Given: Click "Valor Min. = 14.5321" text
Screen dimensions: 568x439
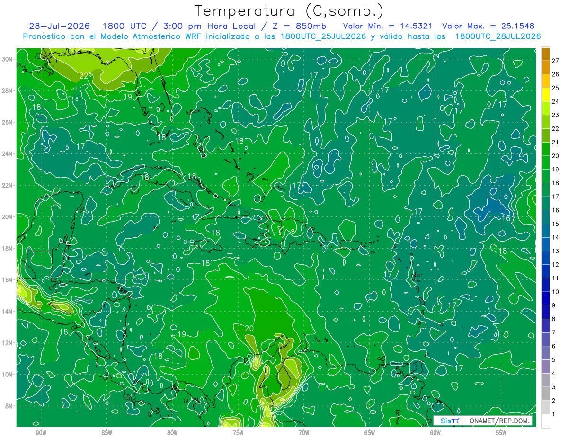Looking at the screenshot, I should tap(388, 26).
